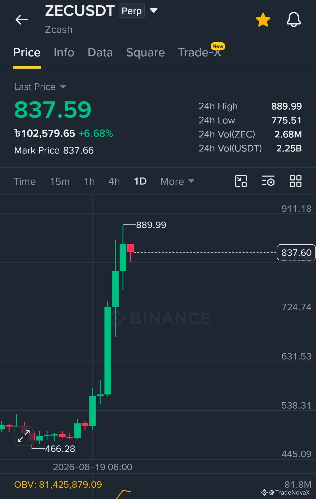Tap the 911.18 price axis label
Image resolution: width=316 pixels, height=499 pixels.
pyautogui.click(x=296, y=209)
